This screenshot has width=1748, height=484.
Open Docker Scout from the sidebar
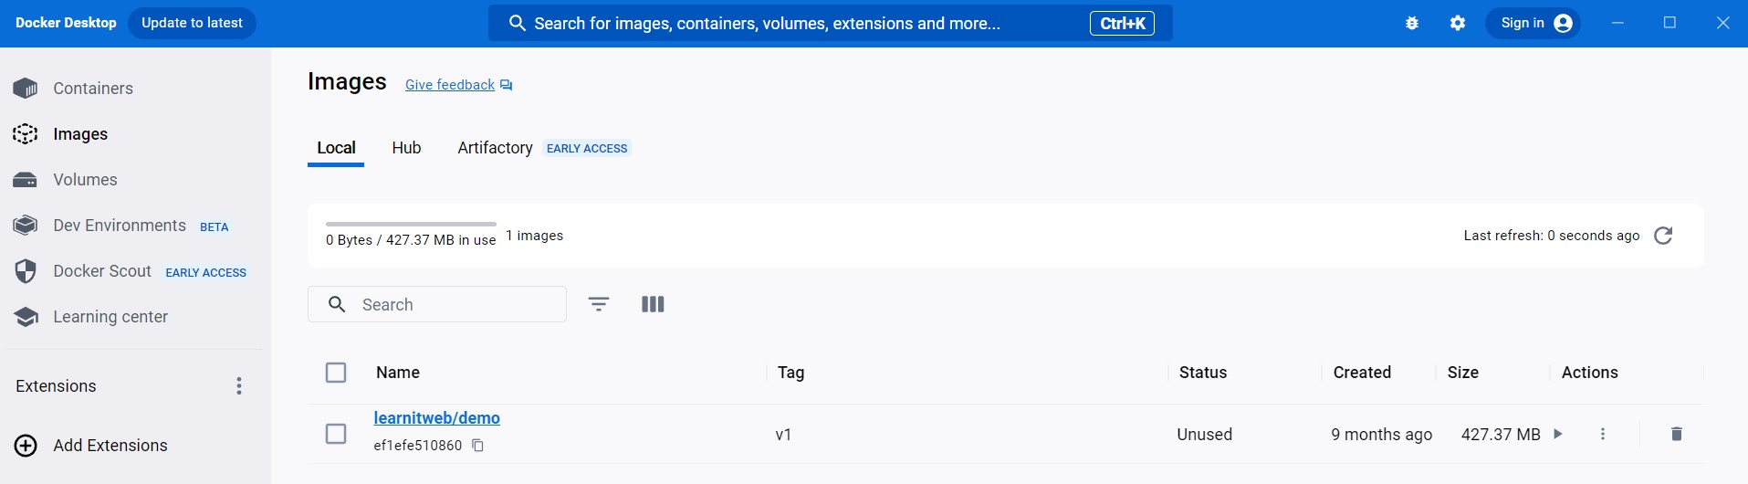(101, 271)
